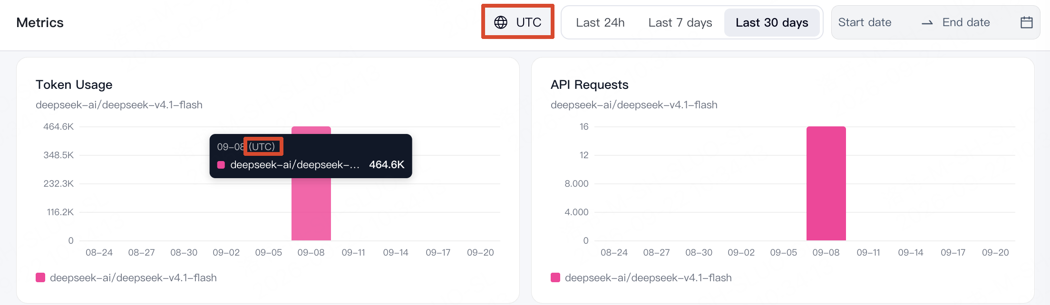Click API Requests legend label deepseek-ai/deepseek-v4.1-flash

click(x=648, y=277)
